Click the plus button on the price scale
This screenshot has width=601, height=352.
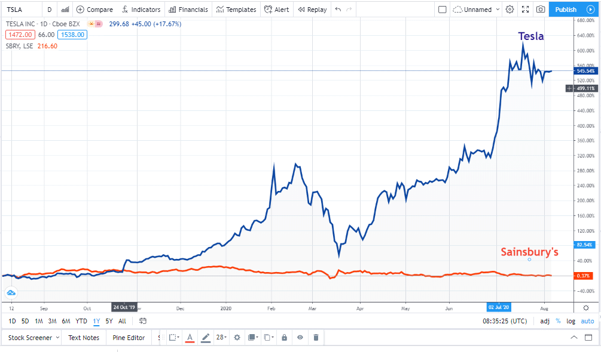tap(569, 88)
